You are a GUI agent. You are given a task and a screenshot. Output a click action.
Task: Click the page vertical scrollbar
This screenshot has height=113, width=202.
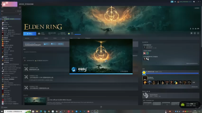click(201, 26)
